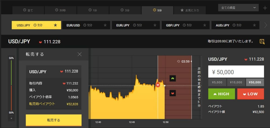Click the star icon on お気に入り tab
This screenshot has height=128, width=270.
tap(182, 10)
